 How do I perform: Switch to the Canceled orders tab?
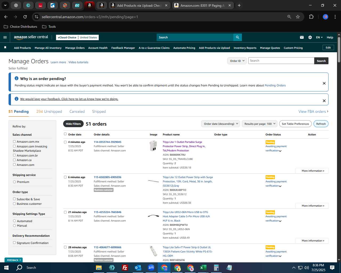point(77,111)
